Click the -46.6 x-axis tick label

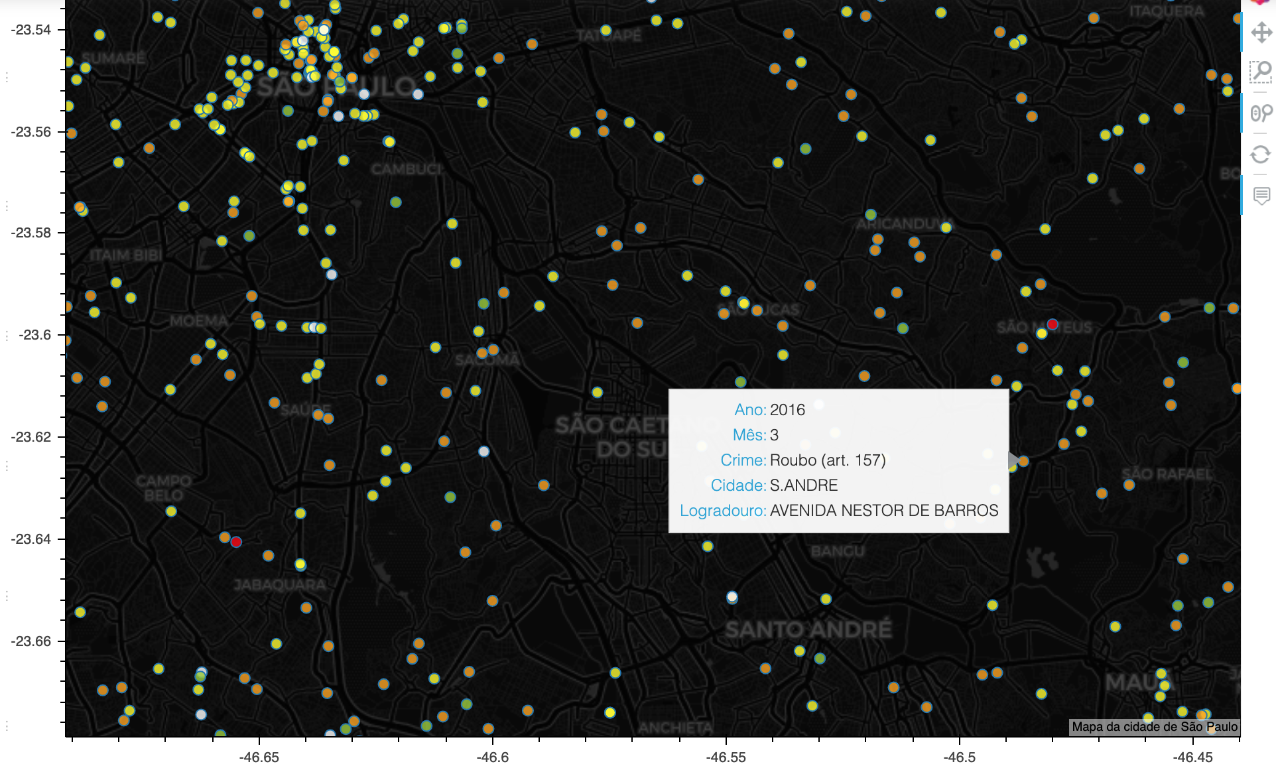pos(493,757)
